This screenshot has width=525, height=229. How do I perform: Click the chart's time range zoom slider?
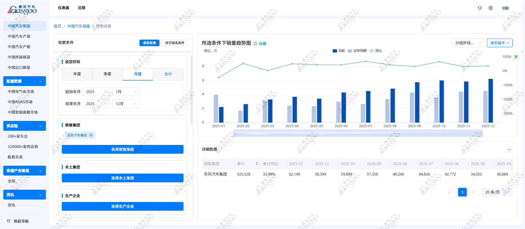pyautogui.click(x=358, y=134)
